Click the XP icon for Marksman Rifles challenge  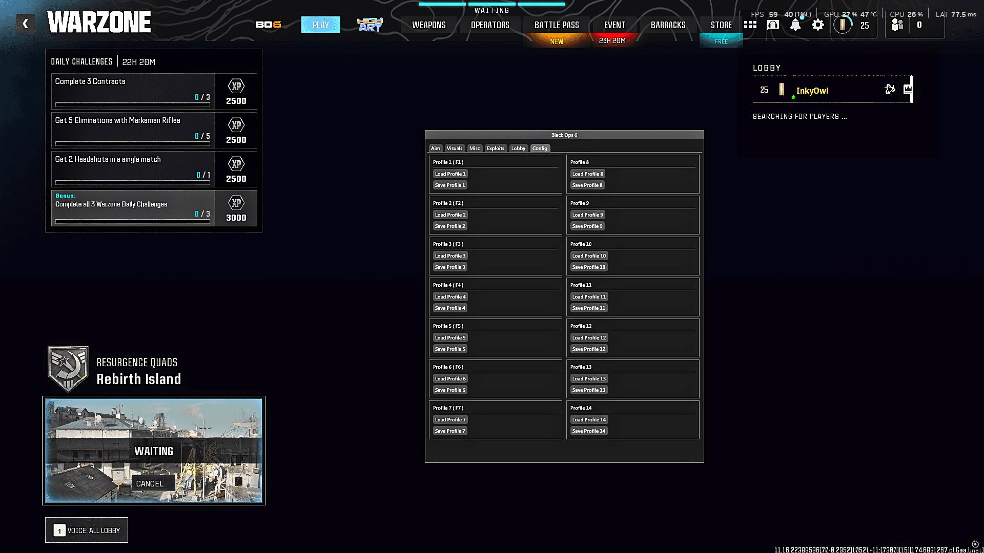236,125
